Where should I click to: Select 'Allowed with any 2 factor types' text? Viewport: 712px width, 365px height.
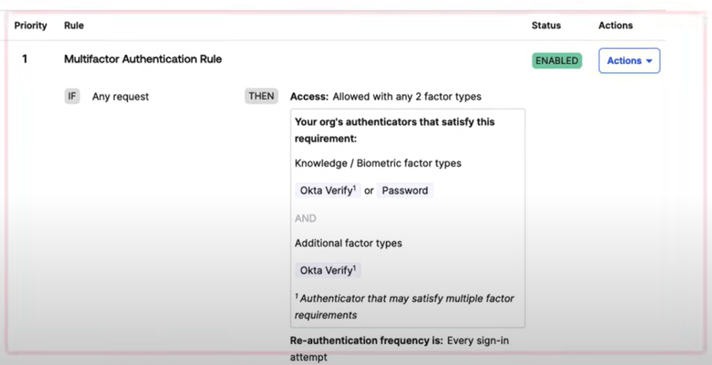(x=407, y=96)
